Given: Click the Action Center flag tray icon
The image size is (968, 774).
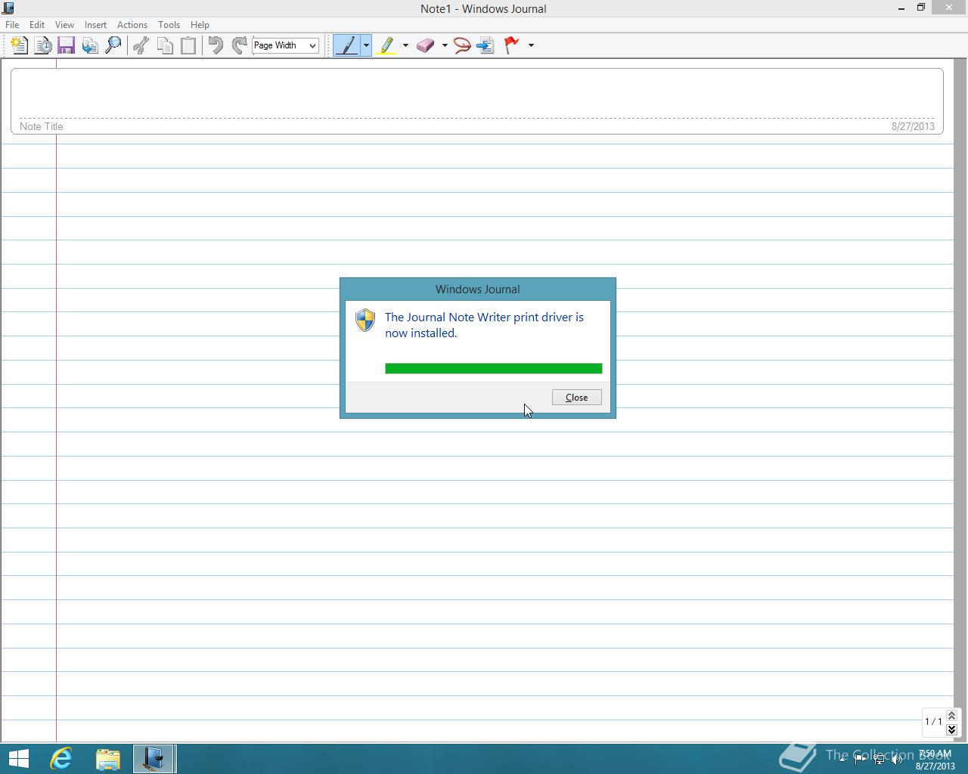Looking at the screenshot, I should (860, 759).
